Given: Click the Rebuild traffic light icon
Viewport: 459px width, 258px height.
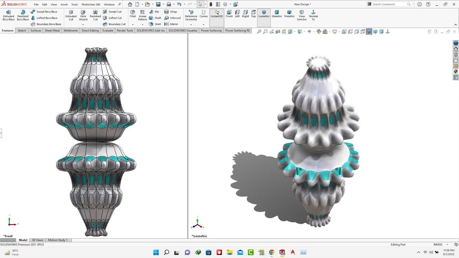Looking at the screenshot, I should pyautogui.click(x=211, y=4).
